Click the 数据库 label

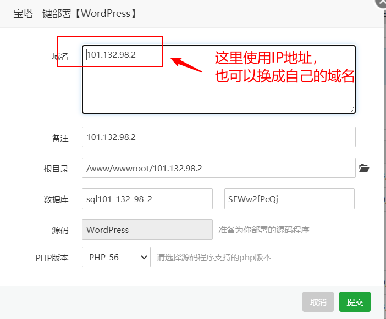(x=56, y=199)
